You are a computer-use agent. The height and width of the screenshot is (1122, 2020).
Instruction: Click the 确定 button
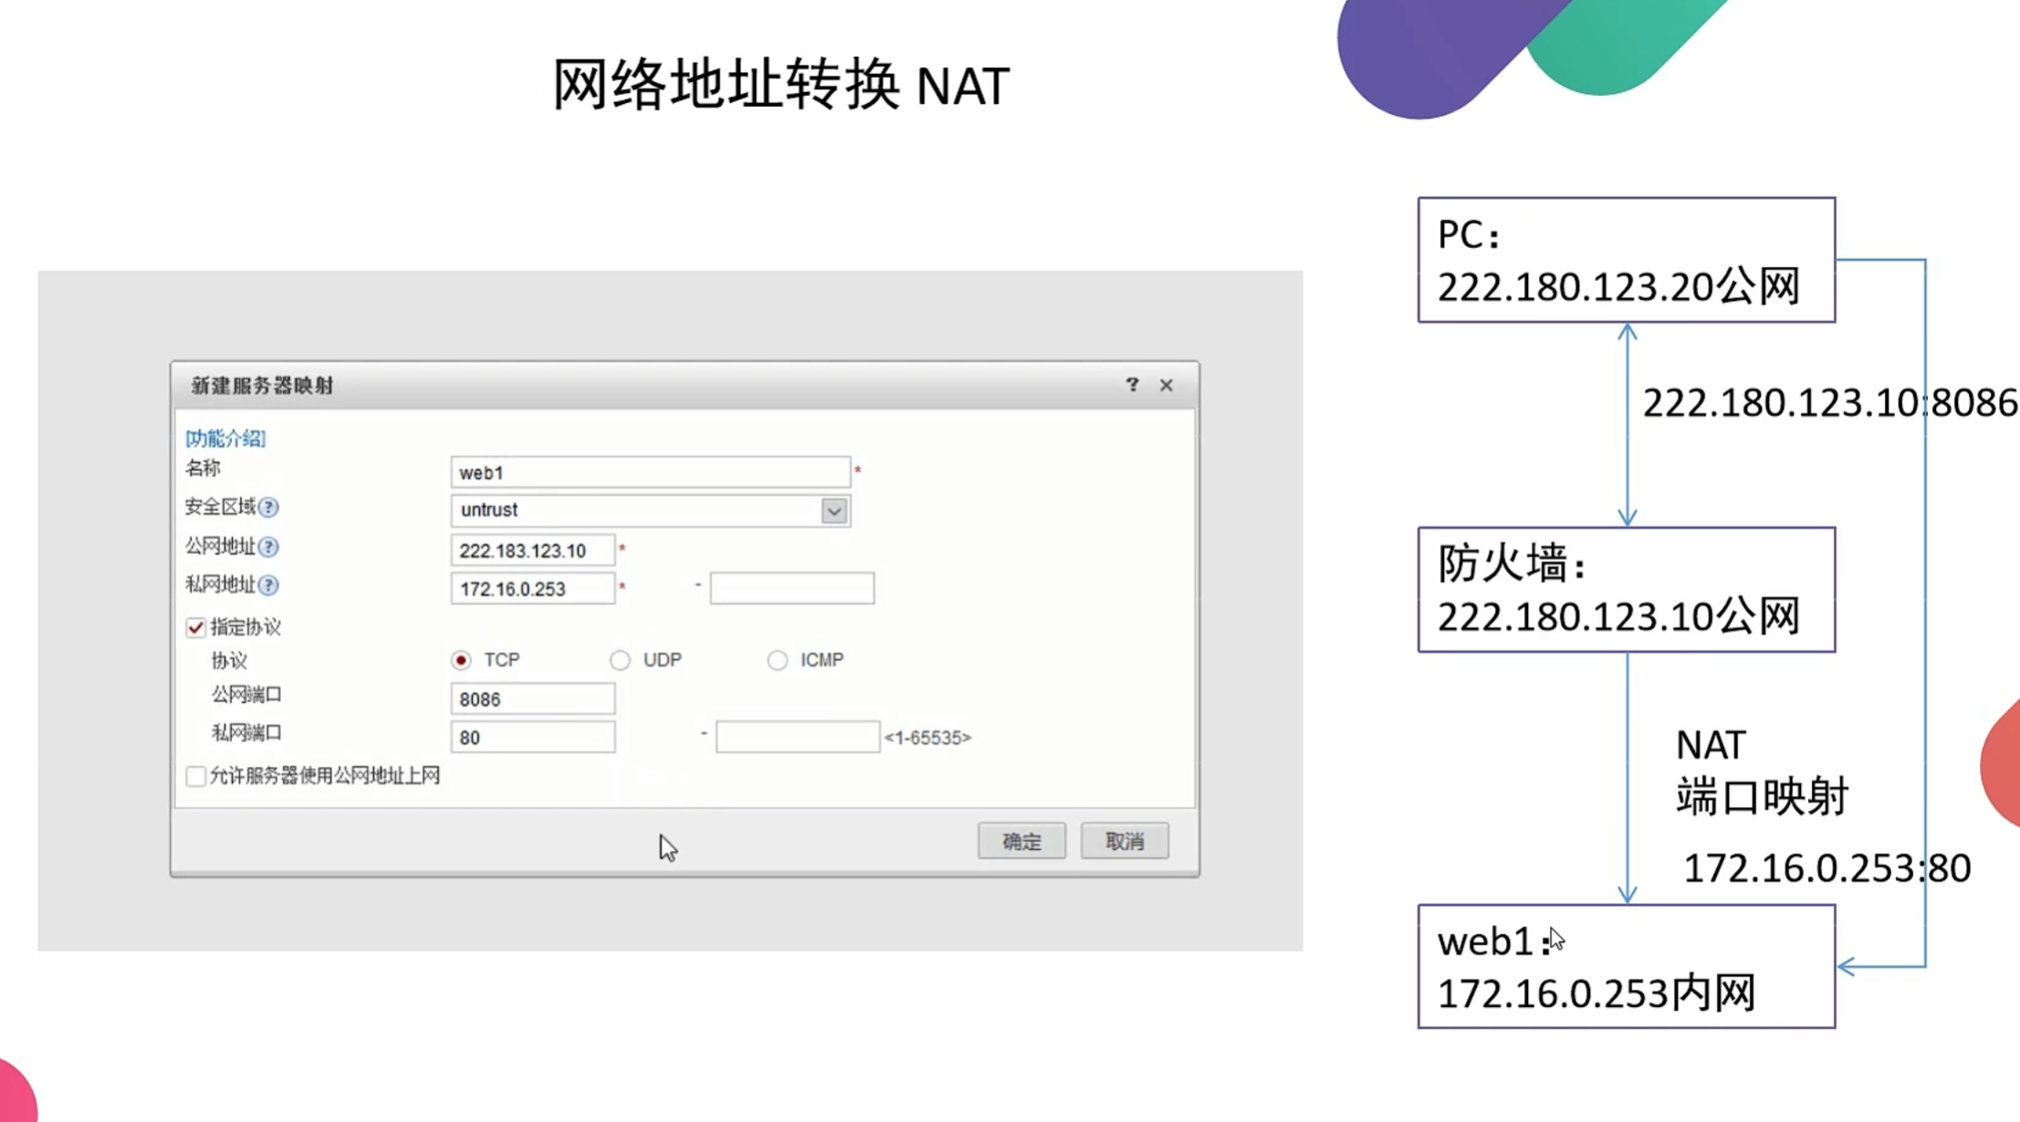point(1020,841)
